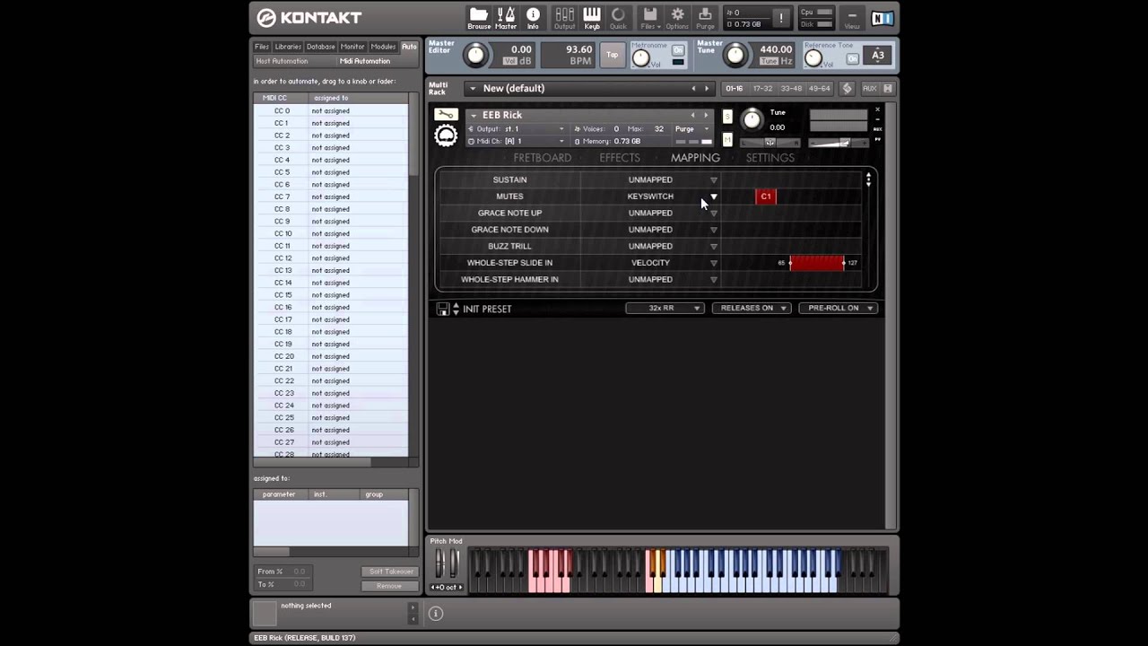1148x646 pixels.
Task: Toggle the Master editor icon
Action: [x=506, y=18]
